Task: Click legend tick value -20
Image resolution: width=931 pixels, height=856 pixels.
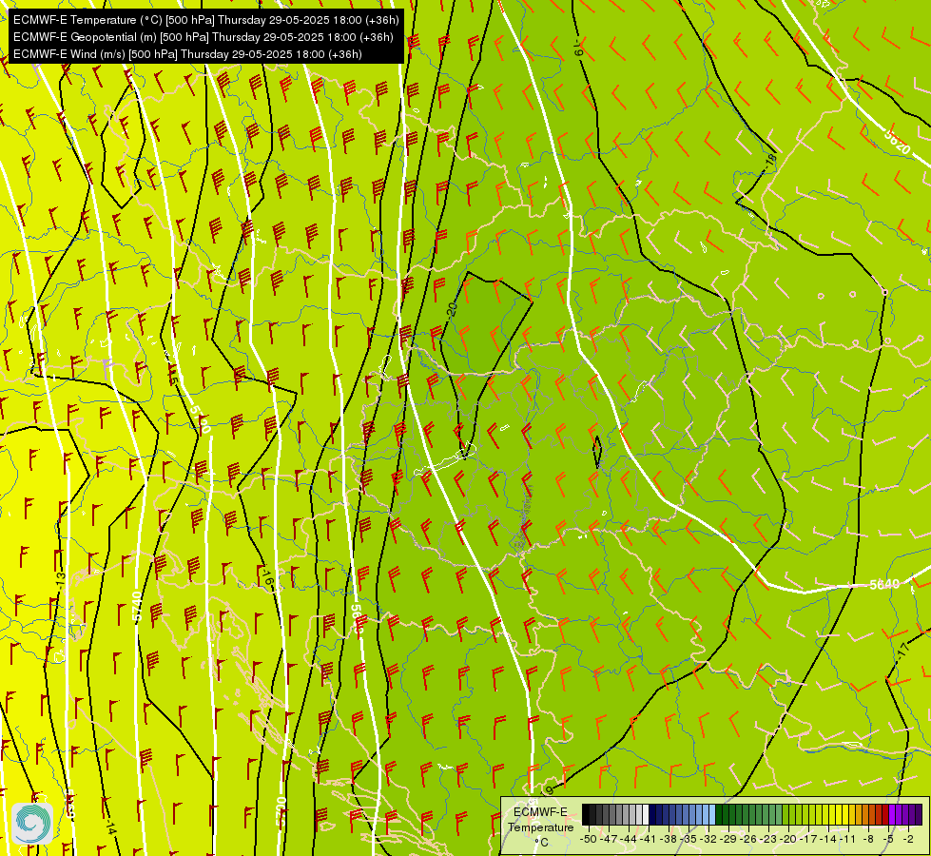Action: point(788,839)
